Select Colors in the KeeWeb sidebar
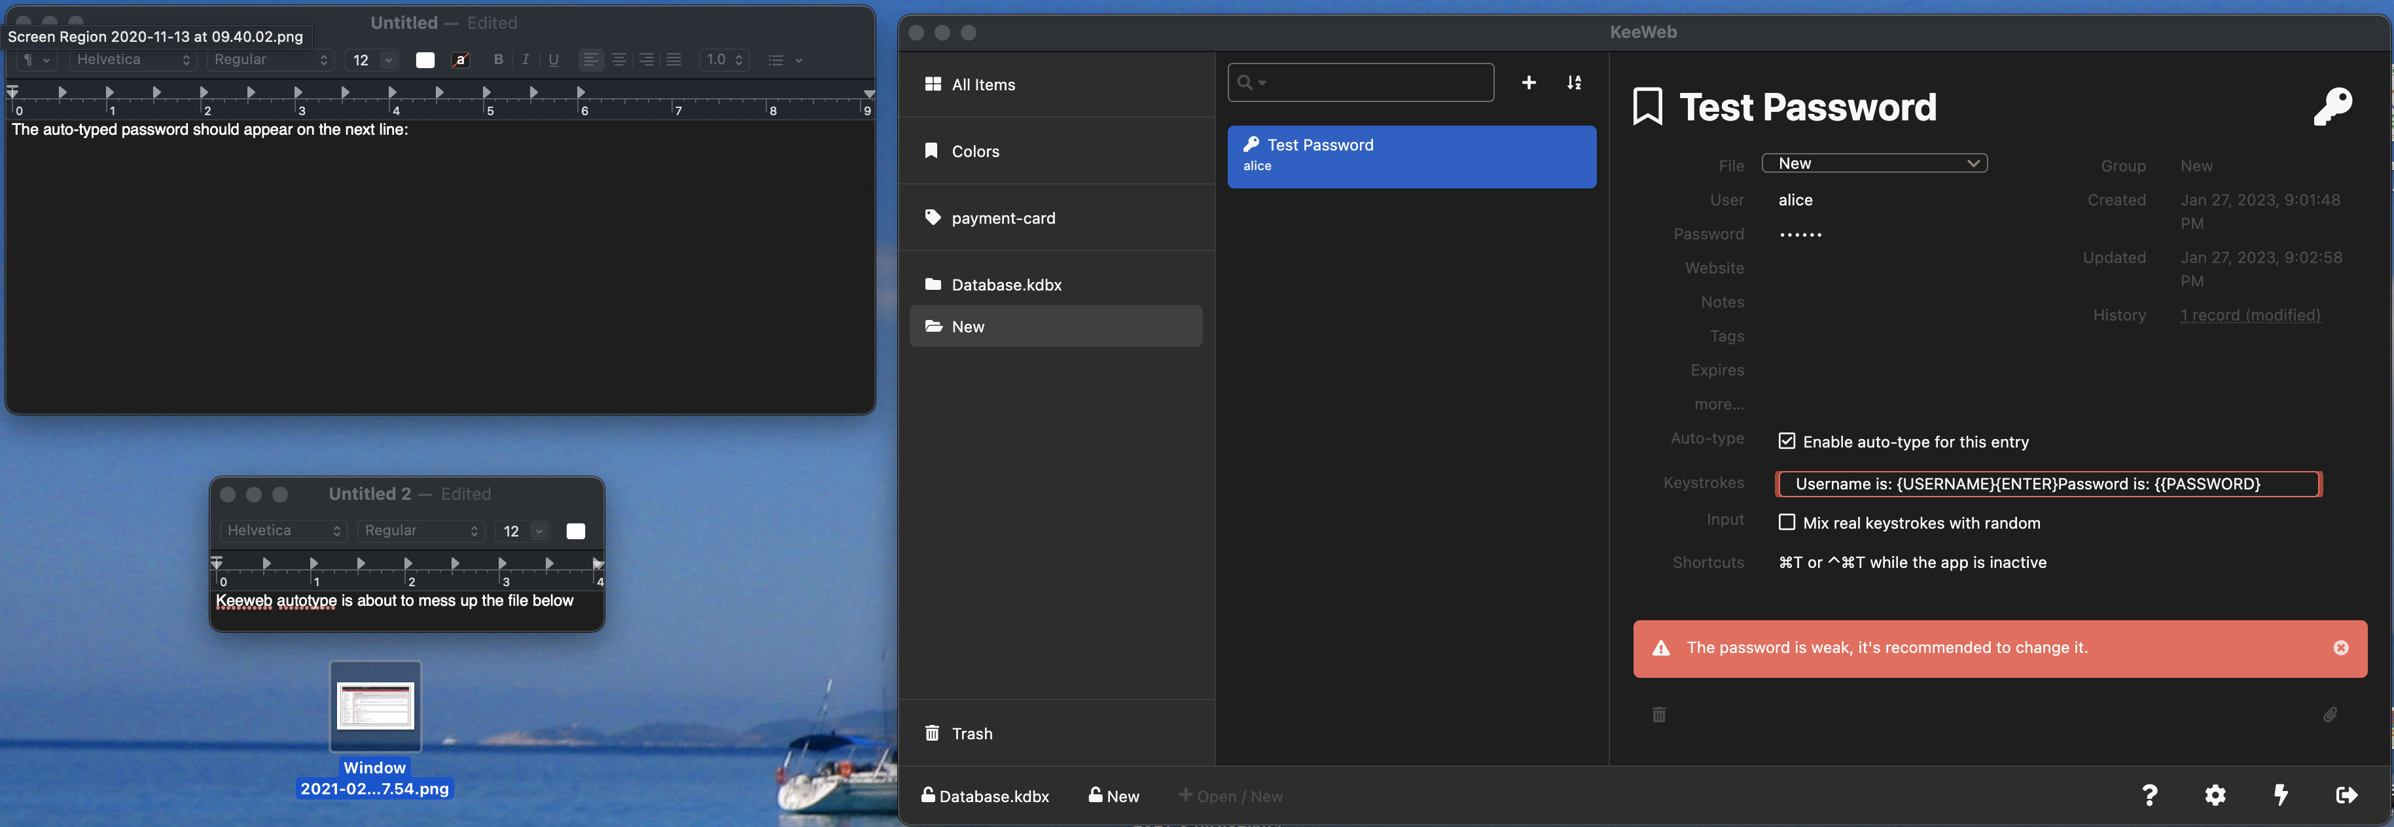The width and height of the screenshot is (2394, 827). 975,151
